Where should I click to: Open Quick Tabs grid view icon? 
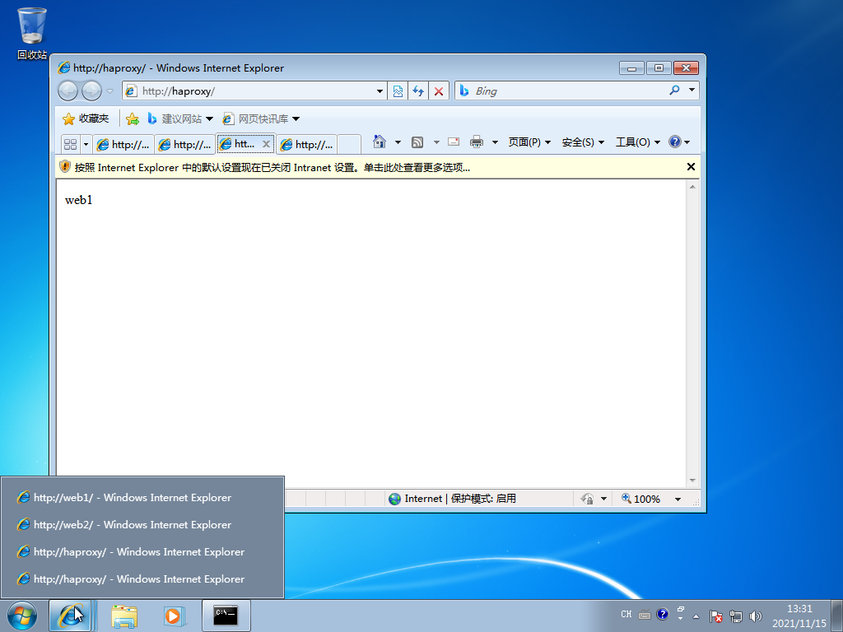click(71, 144)
